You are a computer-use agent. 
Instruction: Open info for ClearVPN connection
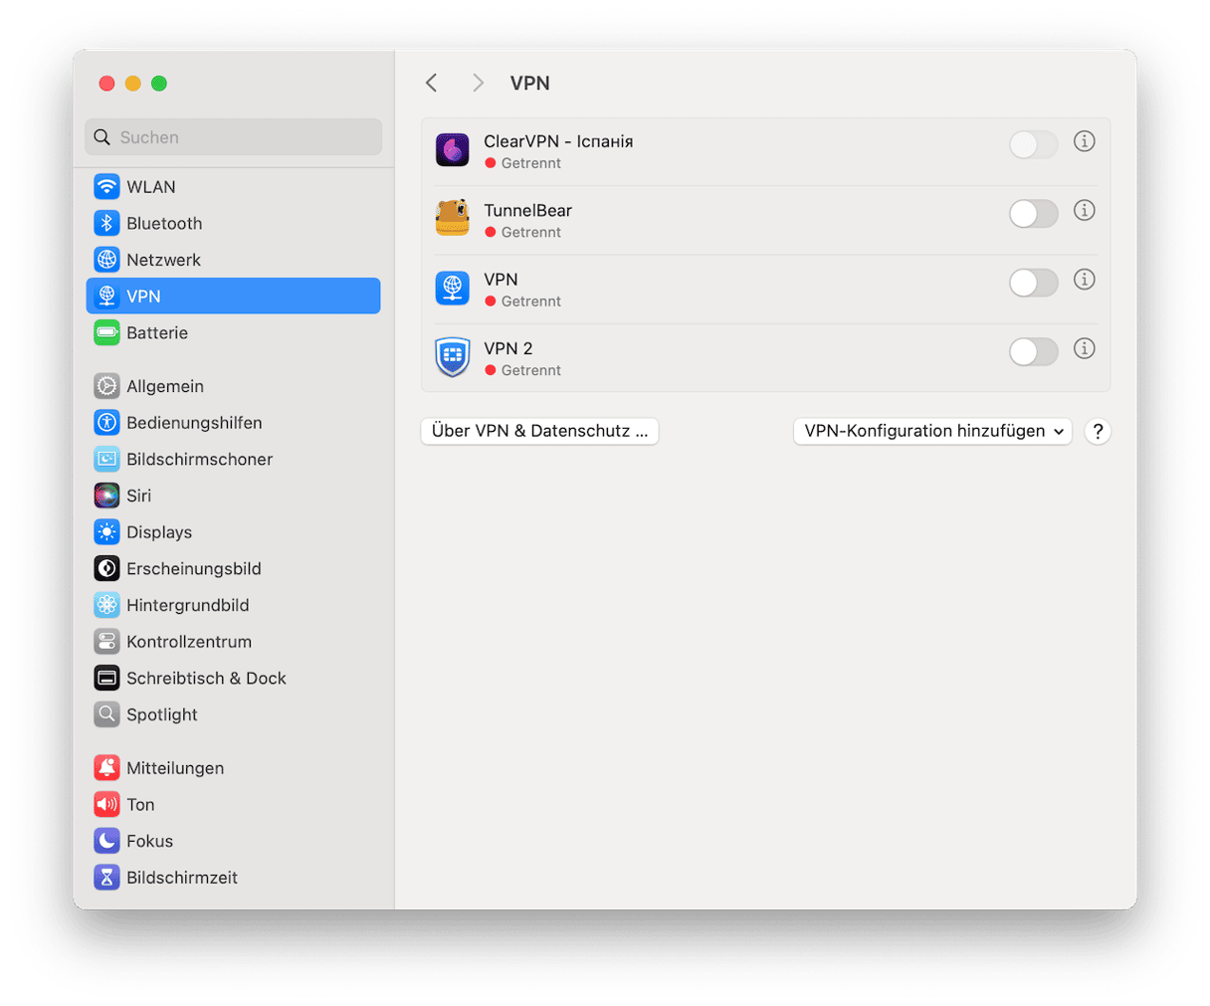(1084, 142)
